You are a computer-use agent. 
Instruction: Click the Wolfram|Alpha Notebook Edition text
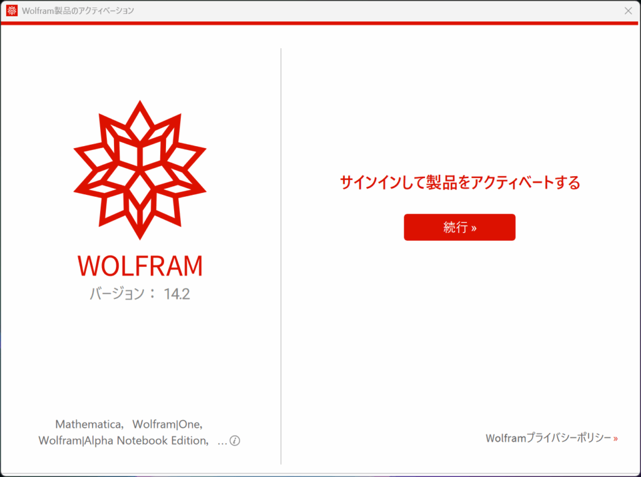click(x=121, y=441)
